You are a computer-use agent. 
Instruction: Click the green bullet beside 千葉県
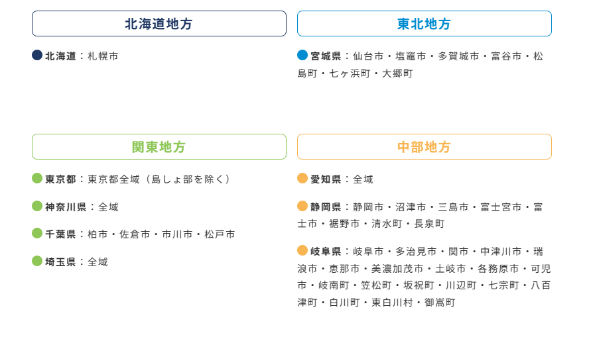pos(37,233)
